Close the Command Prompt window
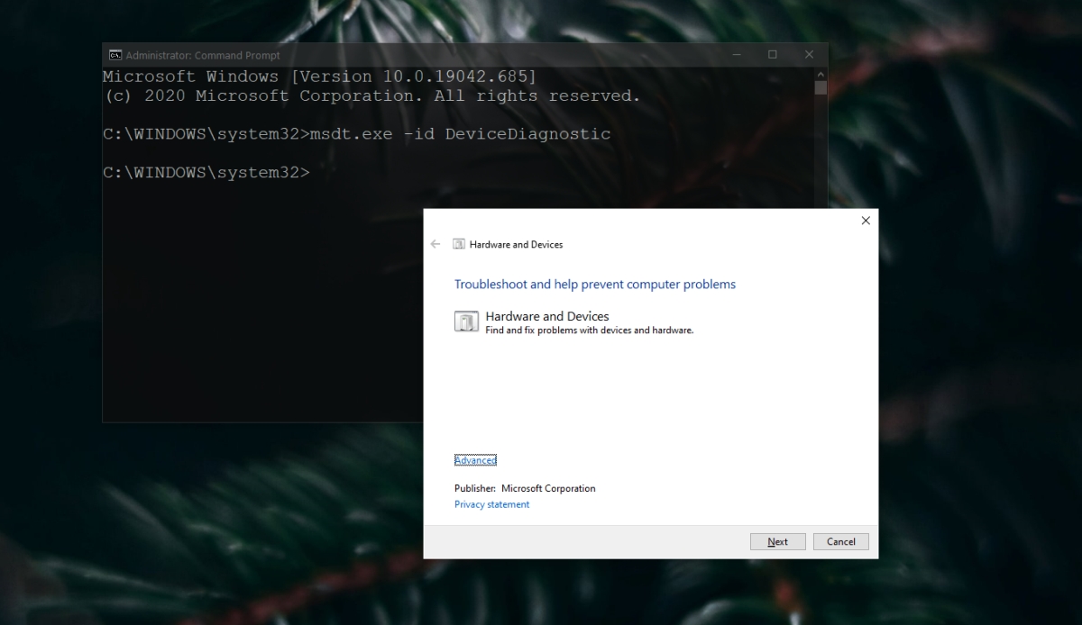The image size is (1082, 625). (808, 55)
